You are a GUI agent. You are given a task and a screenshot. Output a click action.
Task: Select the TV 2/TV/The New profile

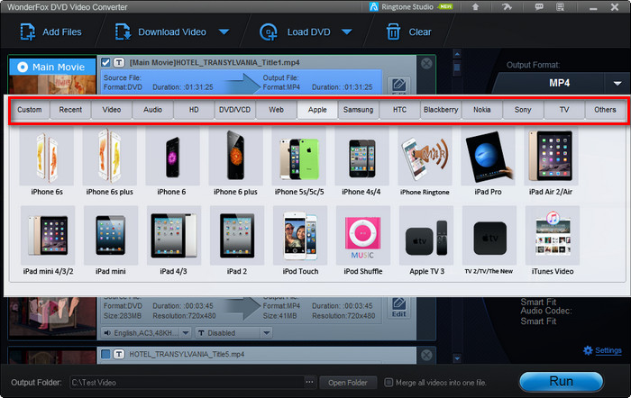click(489, 240)
